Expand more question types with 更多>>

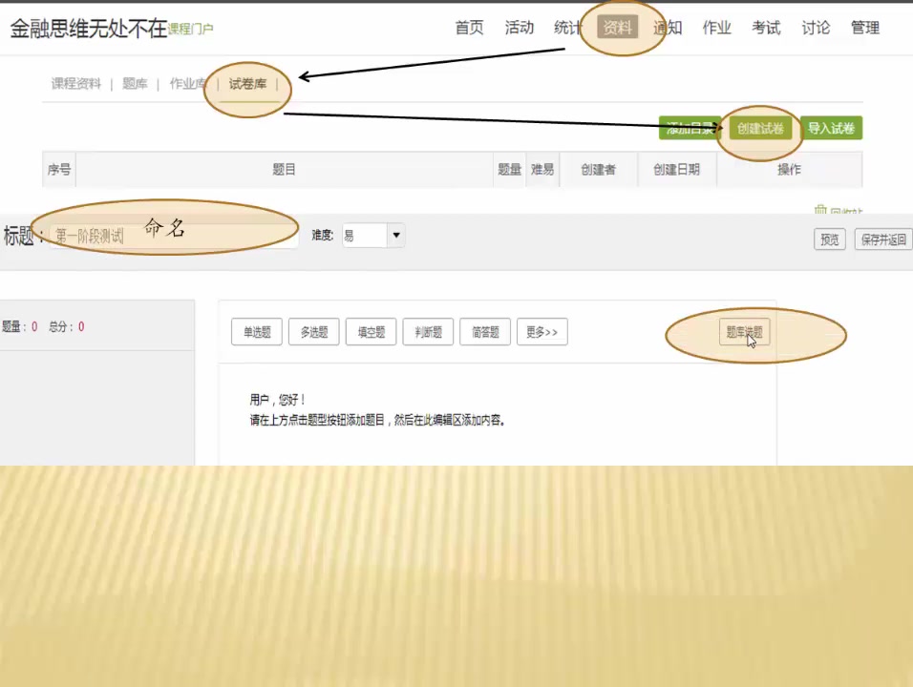tap(541, 331)
